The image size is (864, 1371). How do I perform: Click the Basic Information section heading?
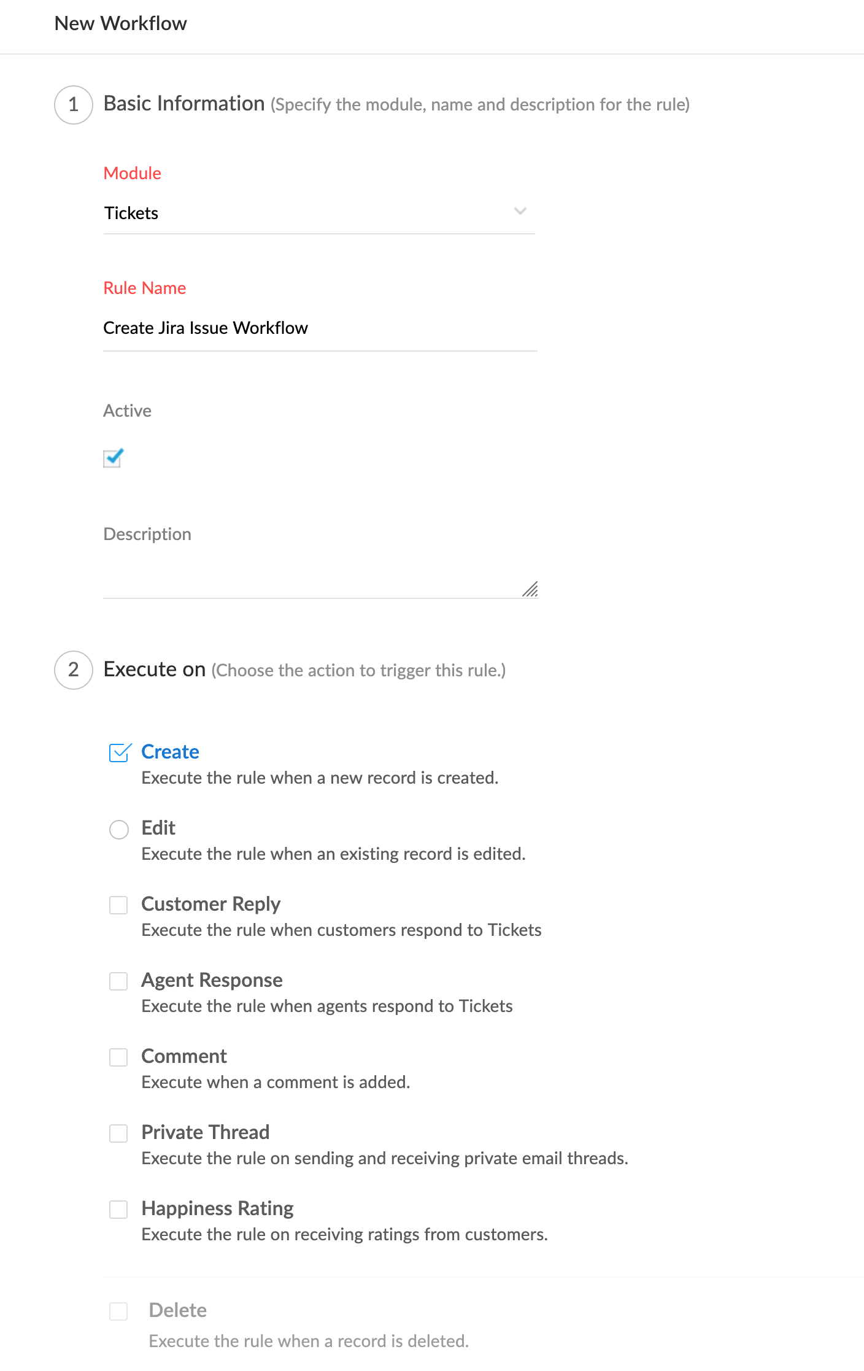(x=184, y=104)
